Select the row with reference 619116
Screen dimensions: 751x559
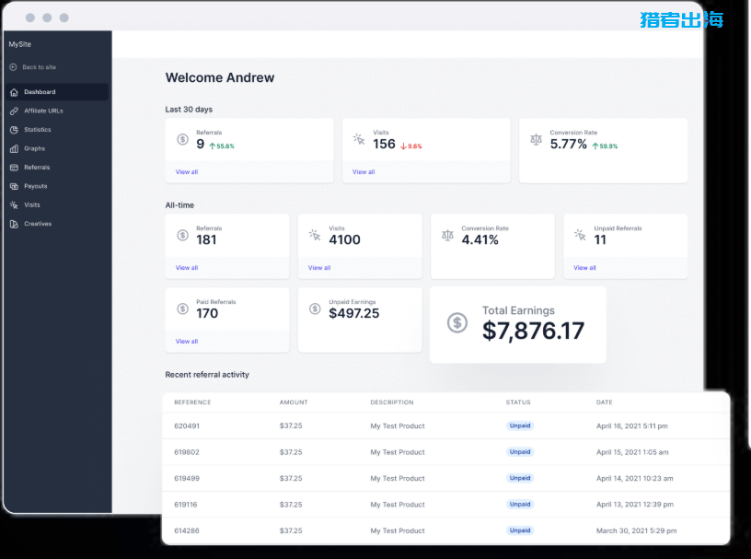[187, 505]
